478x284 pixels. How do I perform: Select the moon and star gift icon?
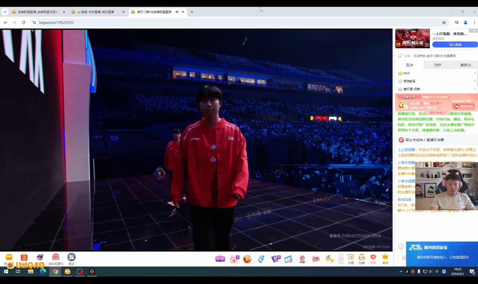pos(329,259)
